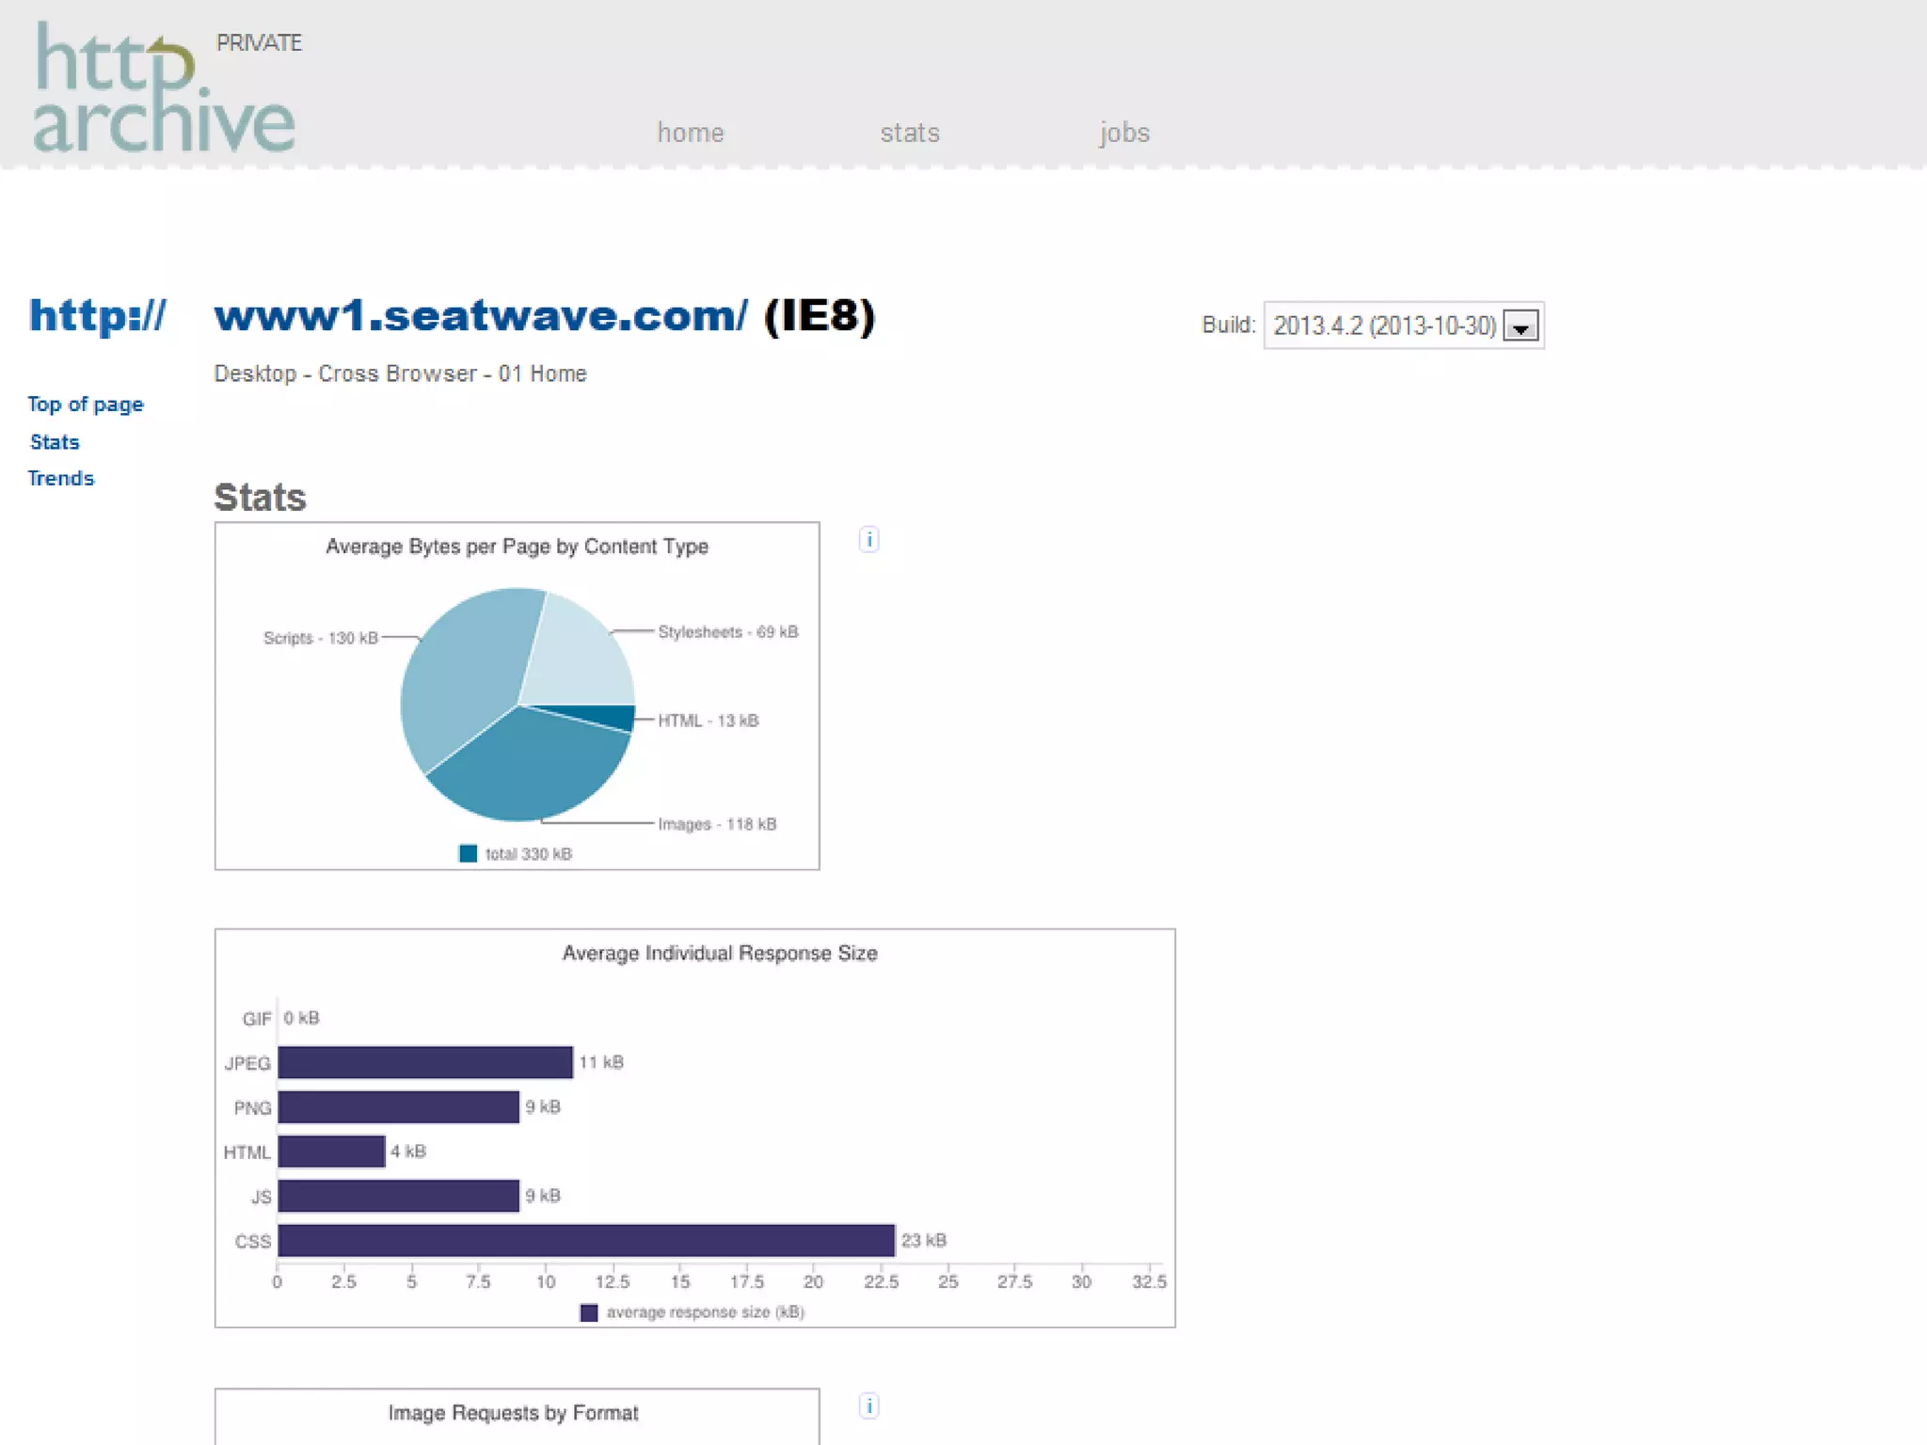Click info icon beside Image Requests chart
This screenshot has width=1927, height=1445.
click(x=868, y=1405)
